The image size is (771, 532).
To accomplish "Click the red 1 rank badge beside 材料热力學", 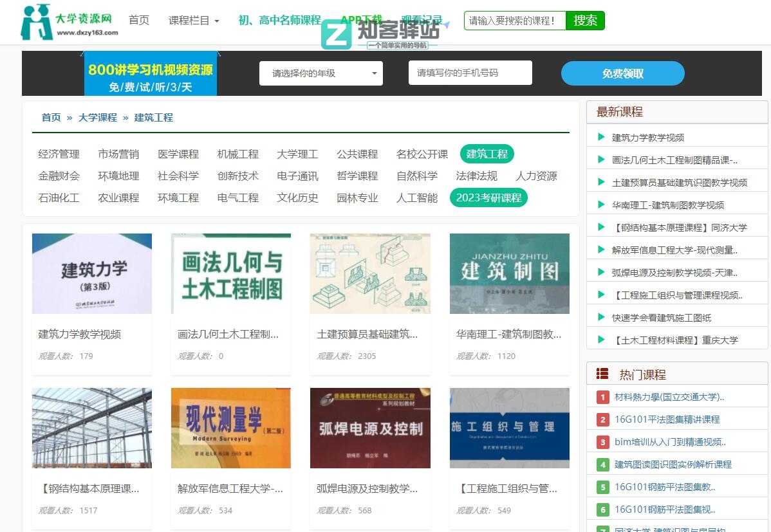I will coord(602,397).
